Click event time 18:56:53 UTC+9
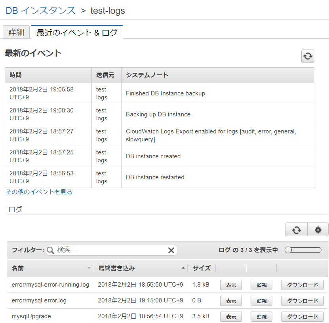Image resolution: width=329 pixels, height=323 pixels. (42, 177)
